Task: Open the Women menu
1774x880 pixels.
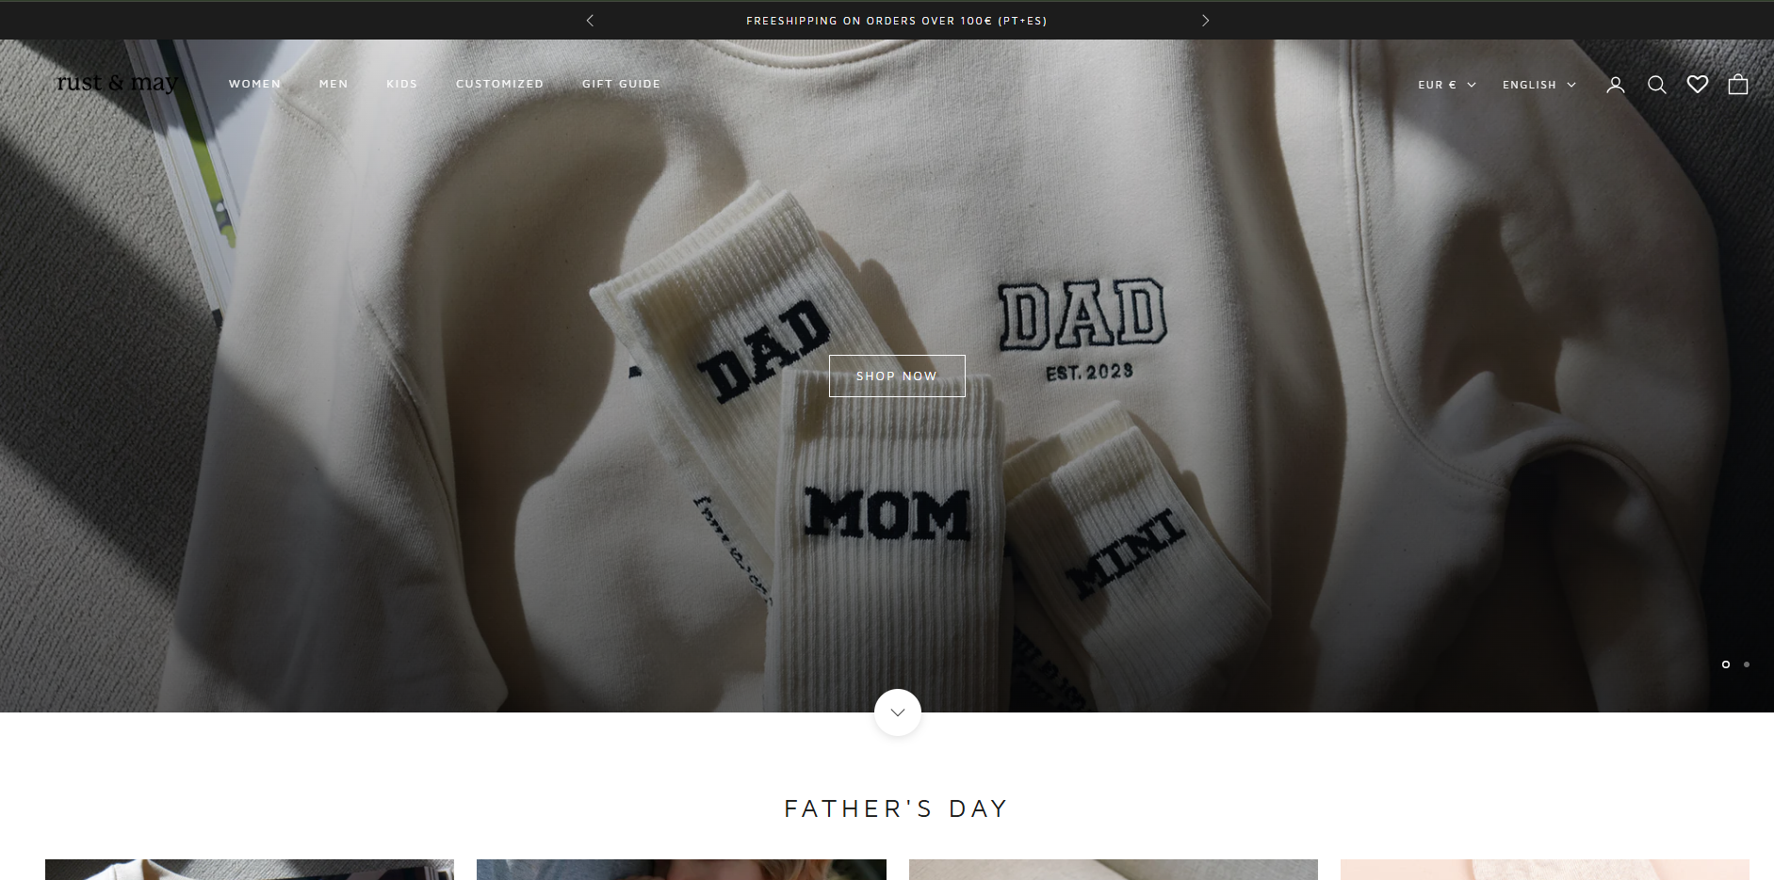Action: point(254,84)
